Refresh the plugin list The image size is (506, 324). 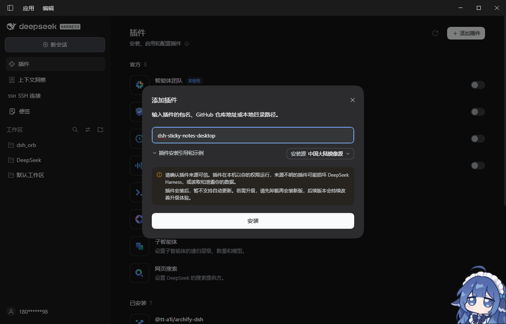tap(435, 33)
